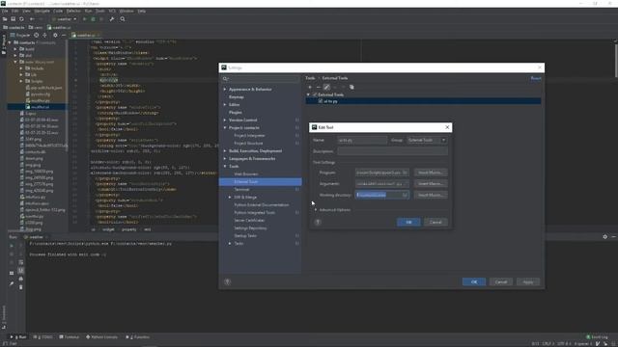Click OK in the Edit Tool dialog
618x347 pixels.
click(408, 223)
